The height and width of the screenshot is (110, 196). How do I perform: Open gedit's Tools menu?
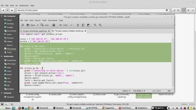(x=44, y=20)
